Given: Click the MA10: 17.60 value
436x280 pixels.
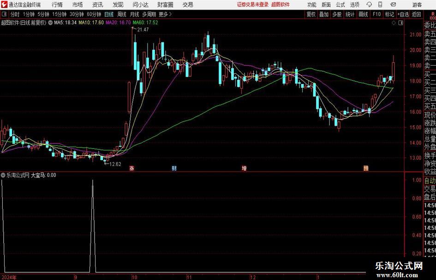Looking at the screenshot, I should pyautogui.click(x=91, y=23).
